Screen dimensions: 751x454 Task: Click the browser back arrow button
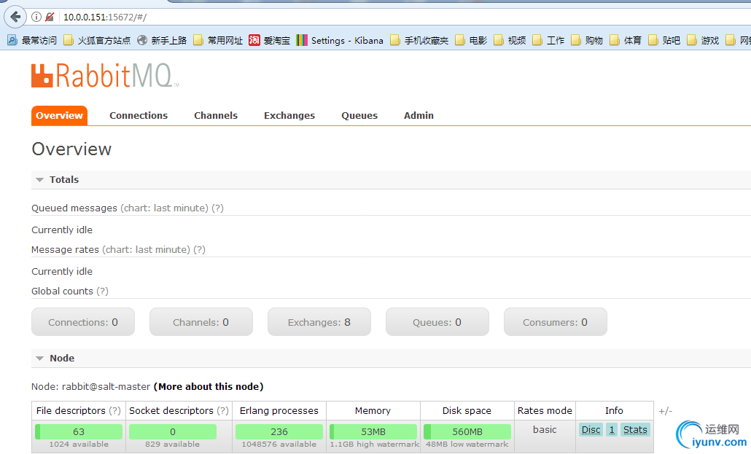pos(15,17)
